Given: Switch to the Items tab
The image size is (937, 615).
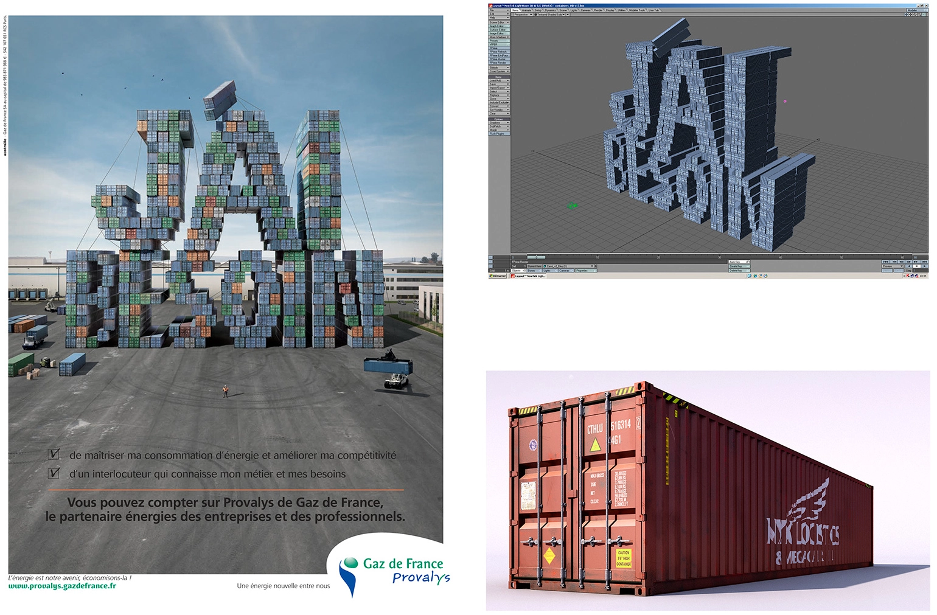Looking at the screenshot, I should point(516,10).
